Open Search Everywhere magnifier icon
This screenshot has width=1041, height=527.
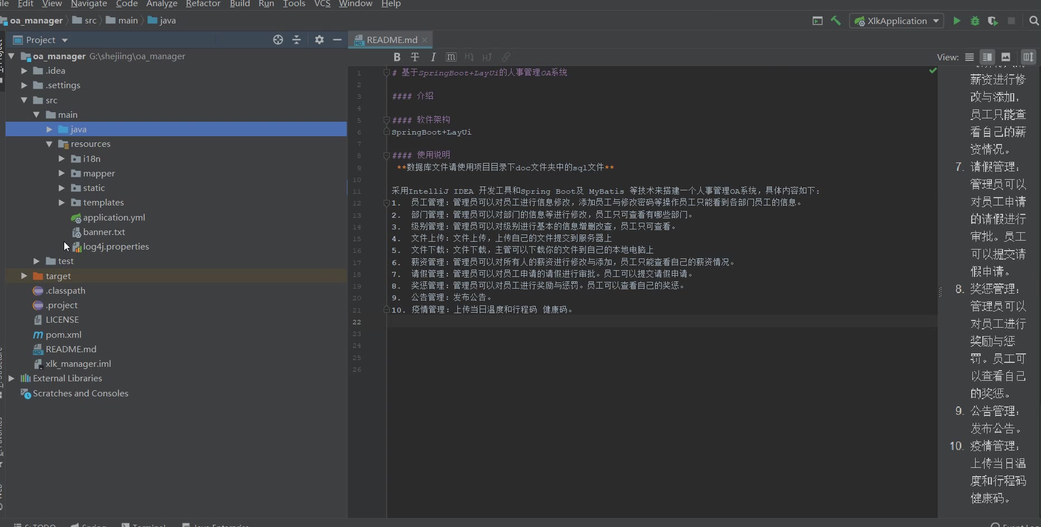pyautogui.click(x=1034, y=21)
